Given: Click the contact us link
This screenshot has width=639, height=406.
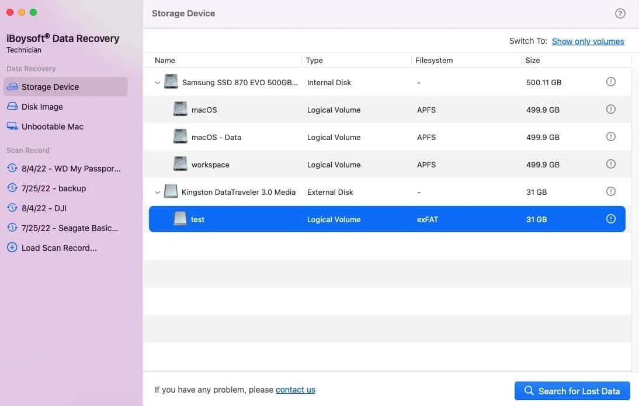Looking at the screenshot, I should click(296, 390).
